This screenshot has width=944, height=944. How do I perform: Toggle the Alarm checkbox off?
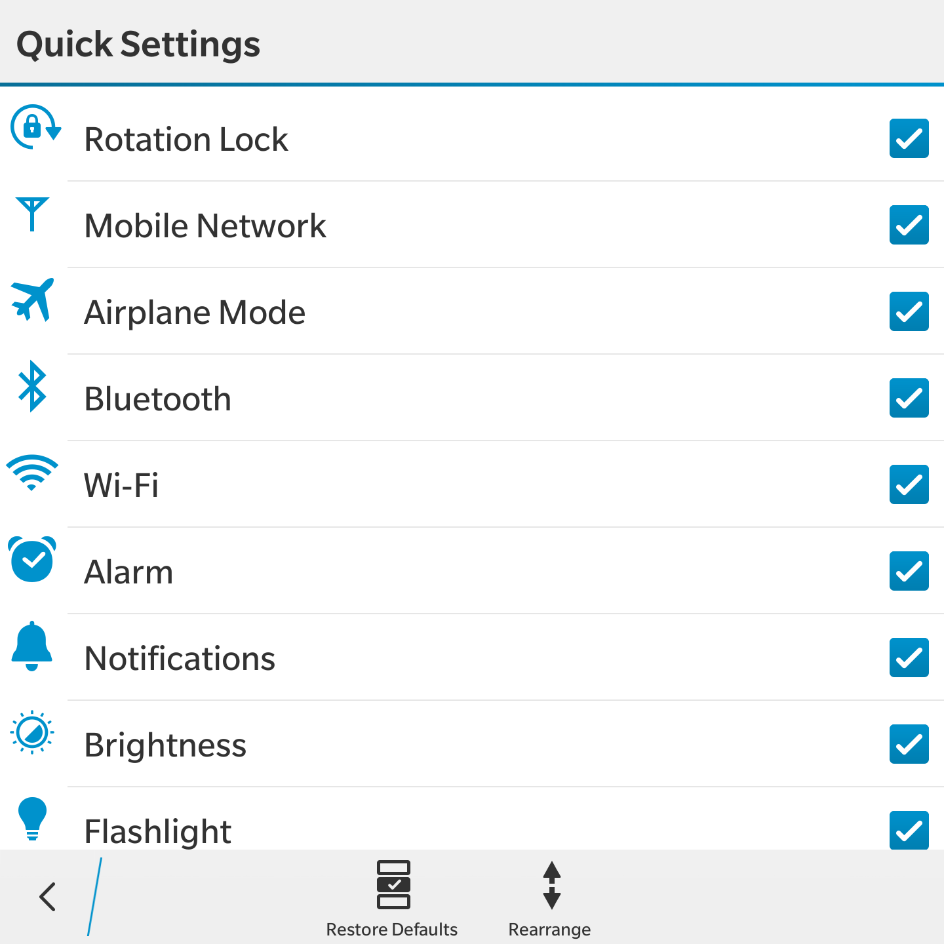point(909,571)
